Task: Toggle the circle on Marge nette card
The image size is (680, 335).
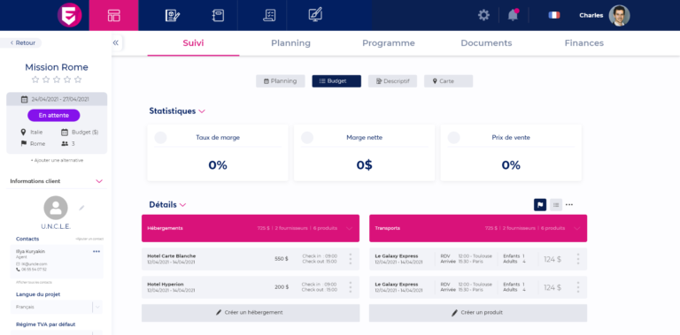Action: [x=307, y=138]
